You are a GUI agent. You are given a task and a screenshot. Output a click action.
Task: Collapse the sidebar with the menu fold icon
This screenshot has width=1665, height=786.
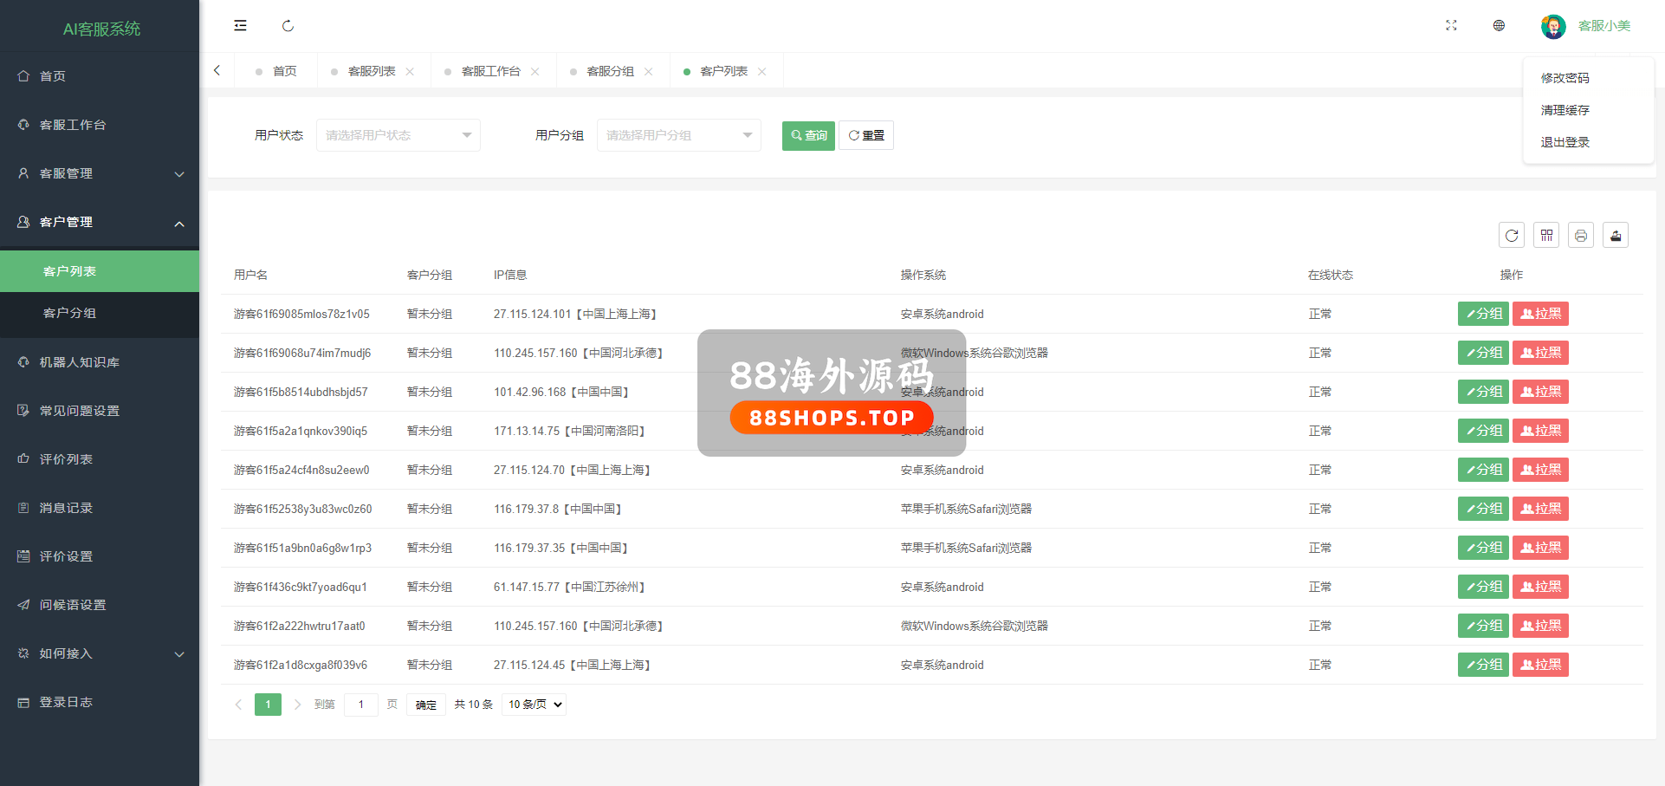[x=240, y=26]
